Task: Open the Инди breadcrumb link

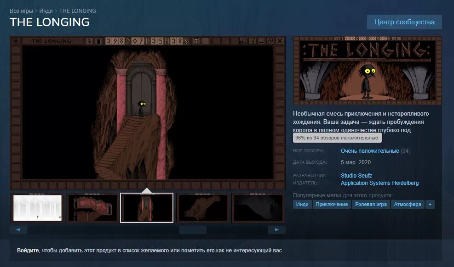Action: click(46, 11)
